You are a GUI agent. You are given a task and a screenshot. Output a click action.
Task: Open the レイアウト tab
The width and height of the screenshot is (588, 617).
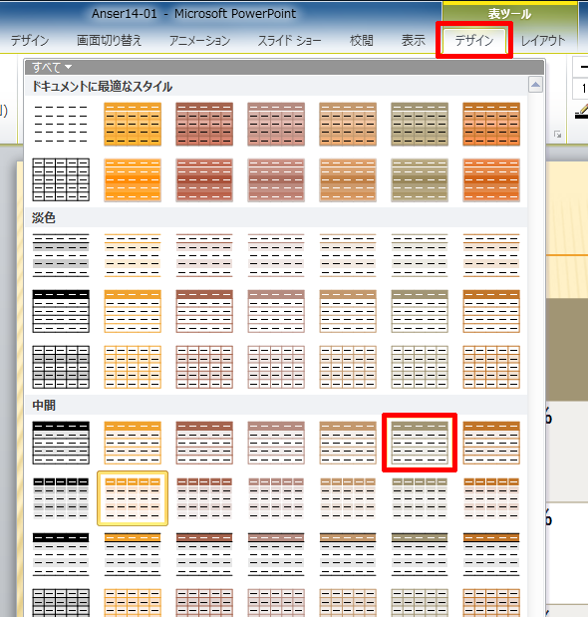tap(543, 40)
